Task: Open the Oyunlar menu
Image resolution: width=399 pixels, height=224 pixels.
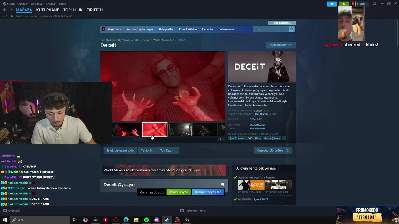Action: tap(51, 4)
